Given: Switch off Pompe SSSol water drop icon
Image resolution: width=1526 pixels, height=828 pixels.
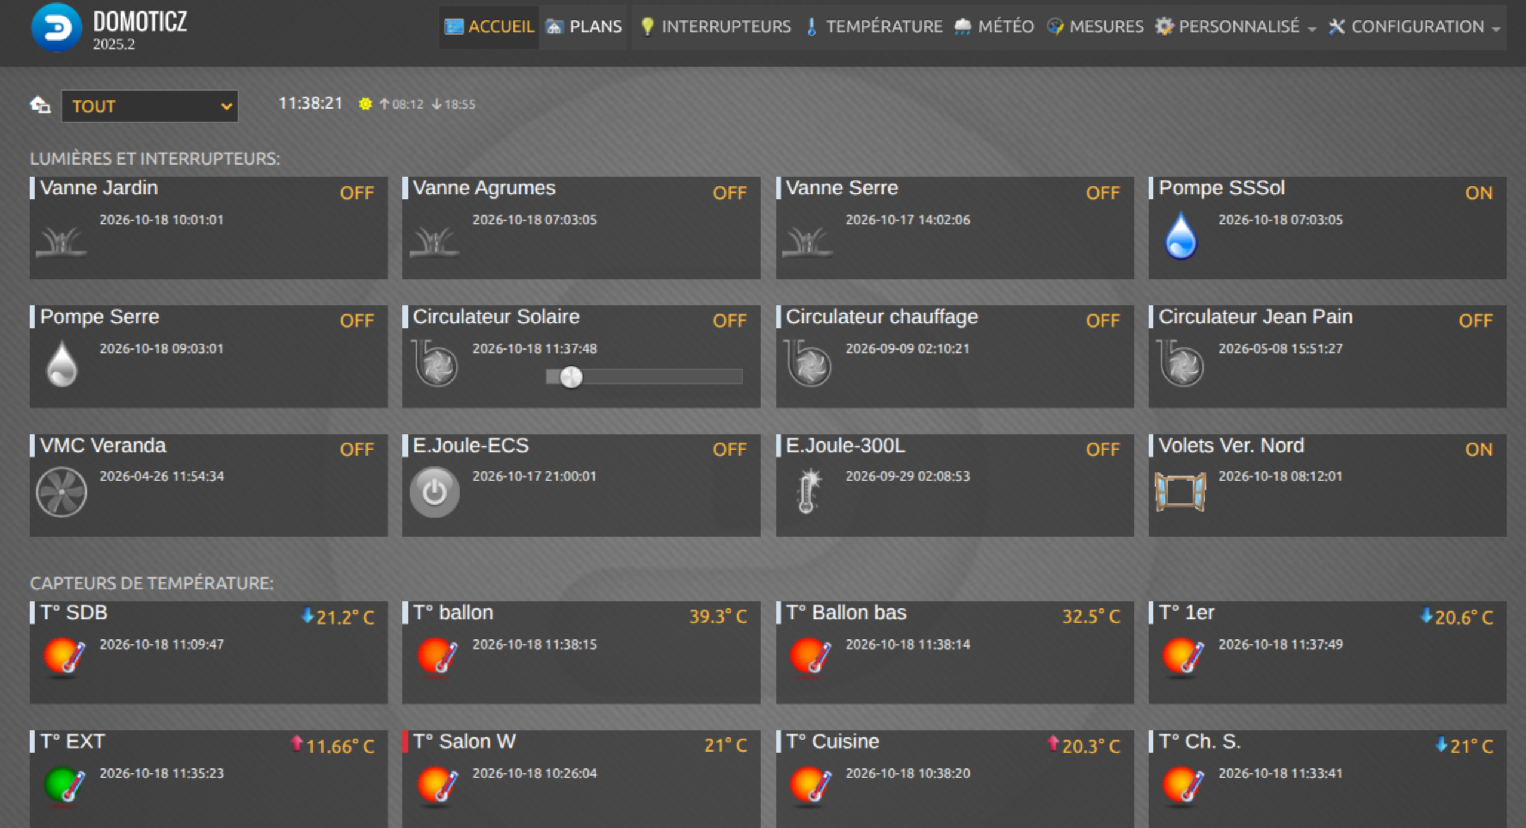Looking at the screenshot, I should pyautogui.click(x=1180, y=236).
